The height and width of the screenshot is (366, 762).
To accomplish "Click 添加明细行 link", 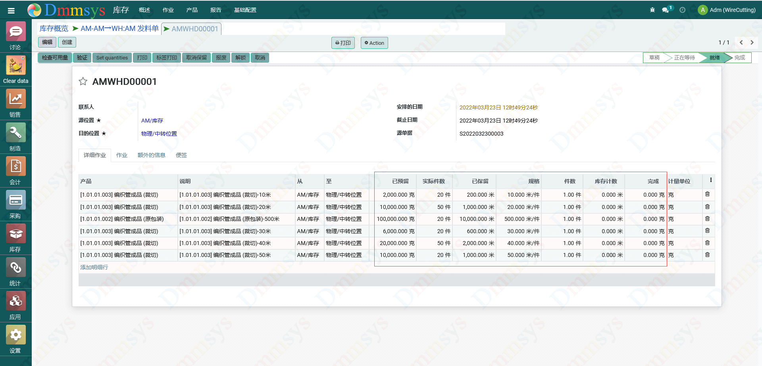I will click(x=94, y=267).
